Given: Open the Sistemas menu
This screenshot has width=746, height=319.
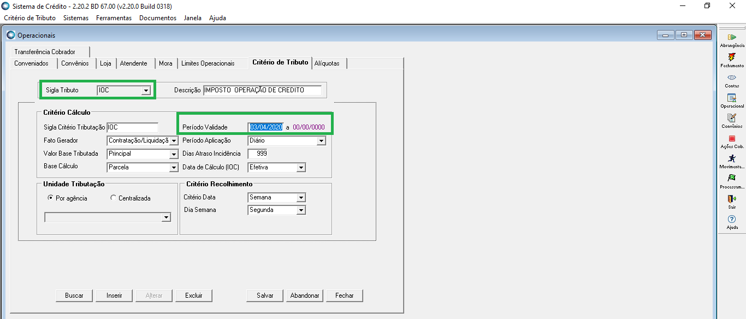Looking at the screenshot, I should pos(76,18).
